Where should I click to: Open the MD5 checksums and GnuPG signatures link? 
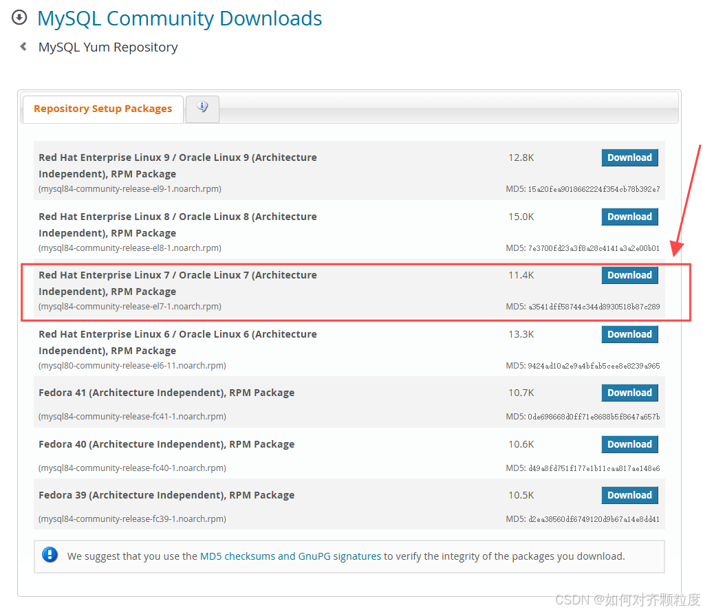pos(290,556)
